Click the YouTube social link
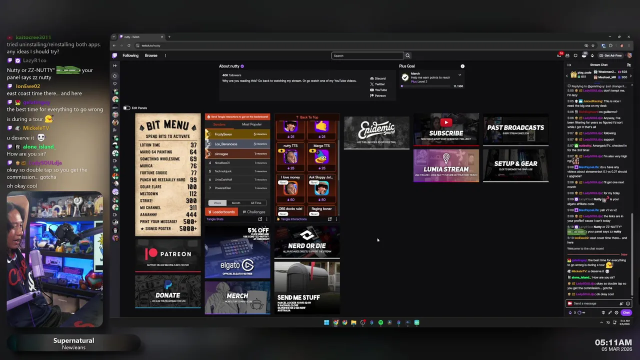The width and height of the screenshot is (640, 360). pyautogui.click(x=378, y=90)
